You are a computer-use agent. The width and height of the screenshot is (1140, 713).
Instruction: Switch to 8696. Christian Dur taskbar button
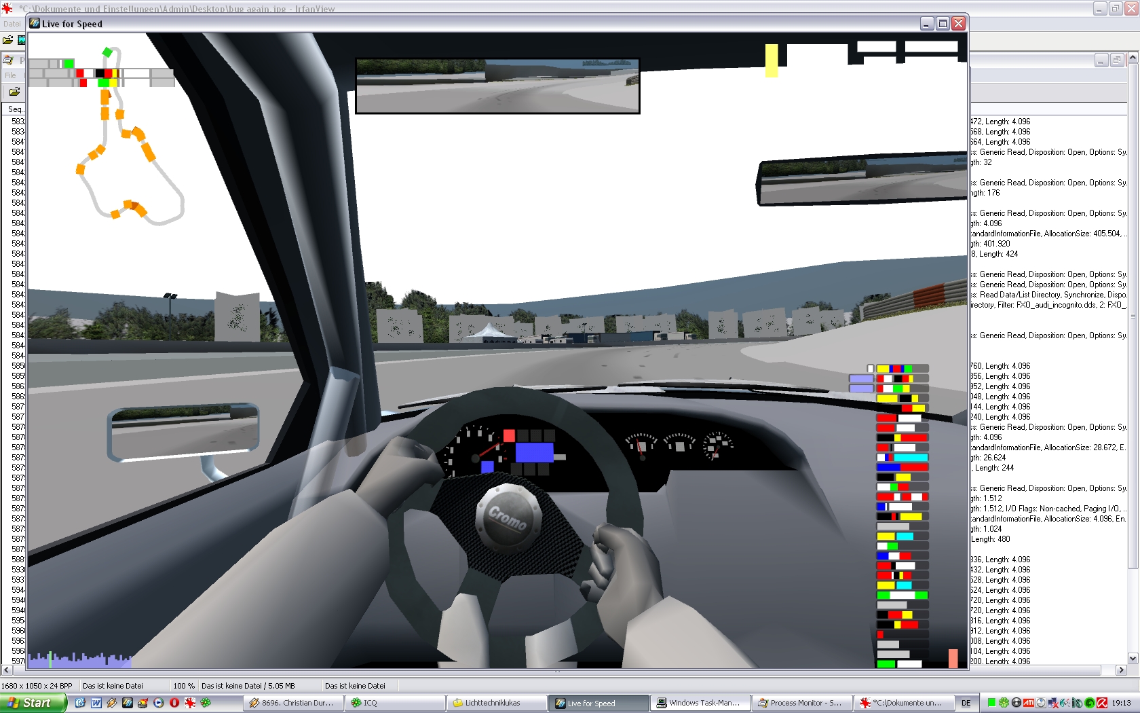293,703
